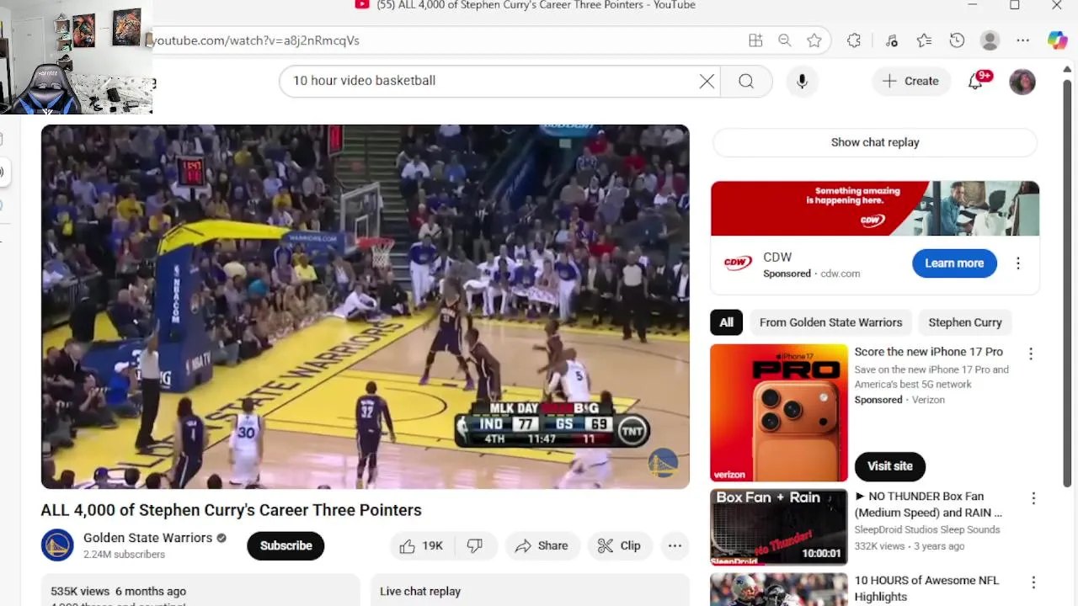Select the Stephen Curry filter chip
The width and height of the screenshot is (1078, 606).
coord(965,322)
